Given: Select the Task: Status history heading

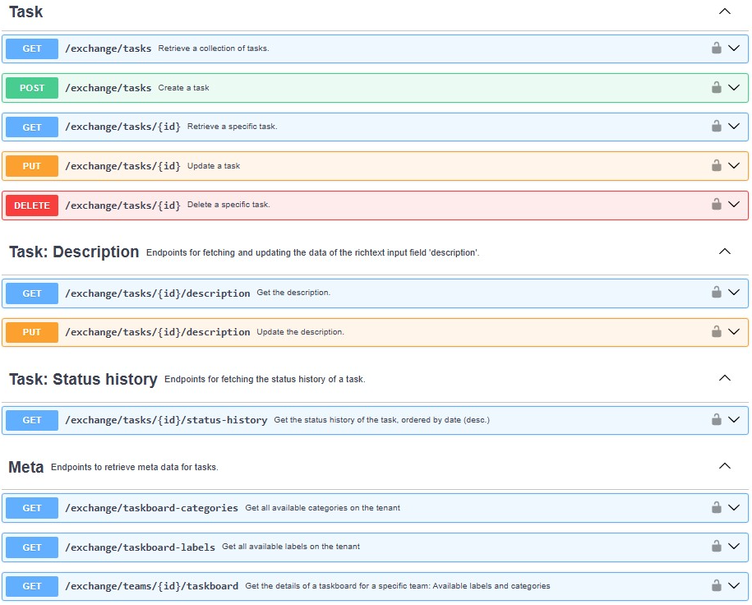Looking at the screenshot, I should coord(83,379).
